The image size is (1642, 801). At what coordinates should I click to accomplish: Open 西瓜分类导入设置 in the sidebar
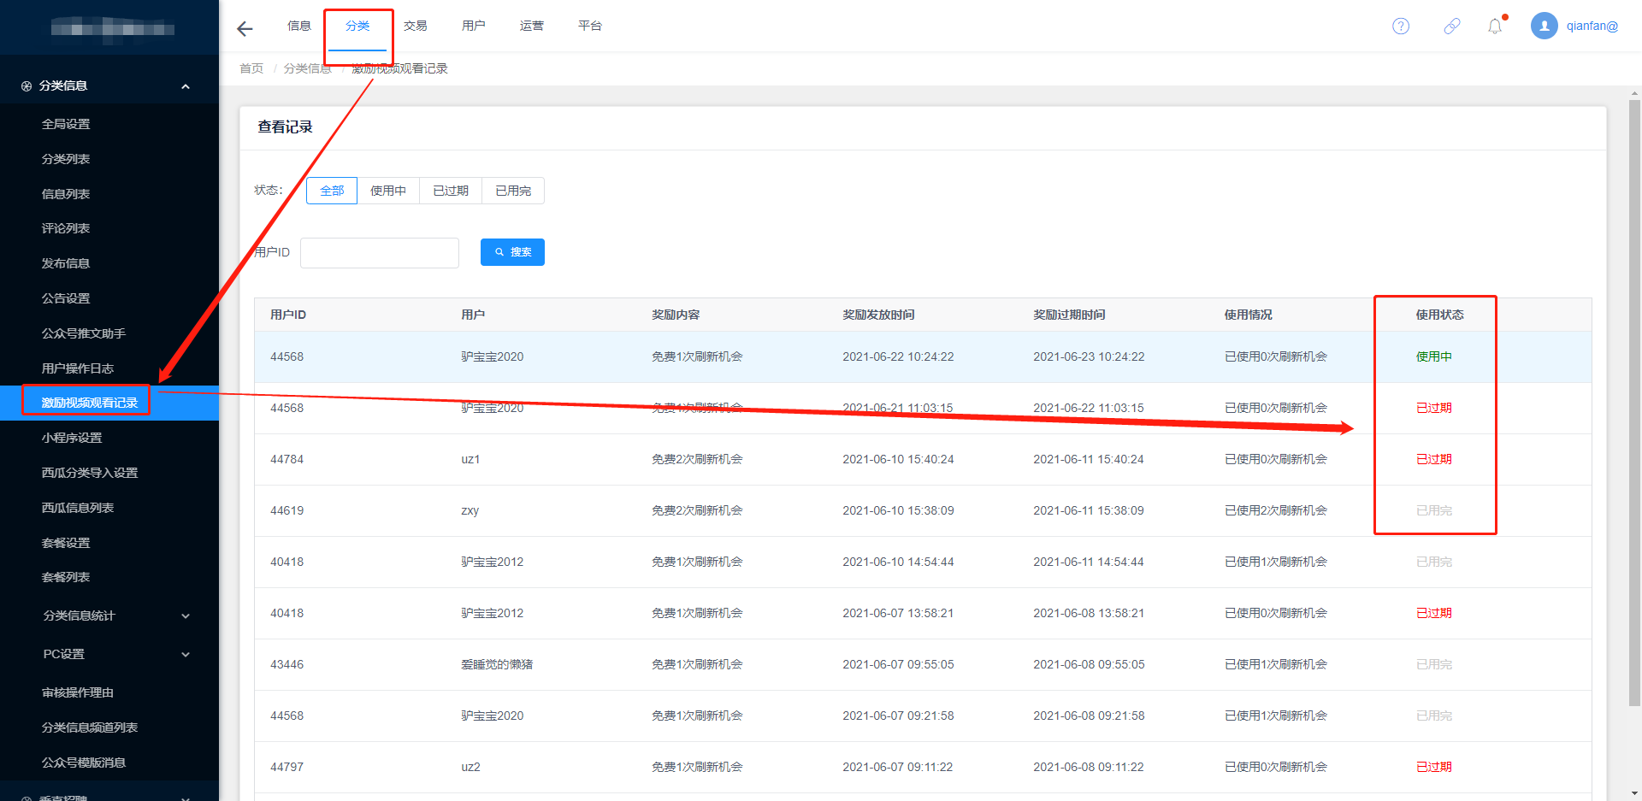[90, 473]
